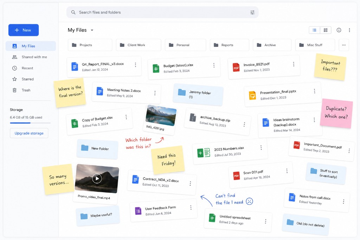
Task: Open the Personal folder chip
Action: (x=186, y=45)
